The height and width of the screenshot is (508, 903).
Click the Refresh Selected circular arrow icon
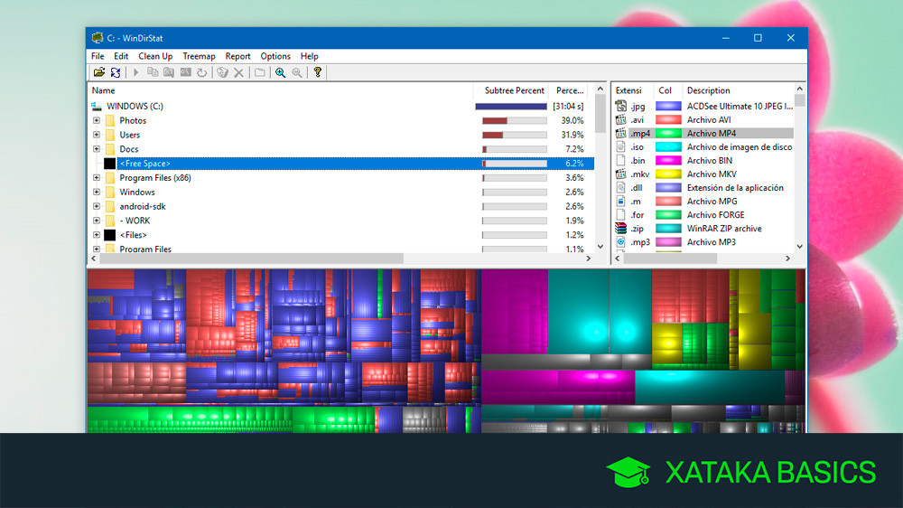[x=201, y=72]
